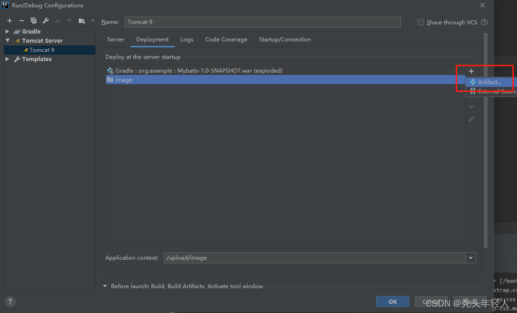Close the Run/Debug Configurations dialog
The image size is (517, 313).
tap(482, 5)
